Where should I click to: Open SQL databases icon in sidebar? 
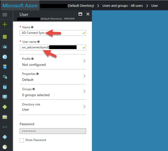[5, 67]
